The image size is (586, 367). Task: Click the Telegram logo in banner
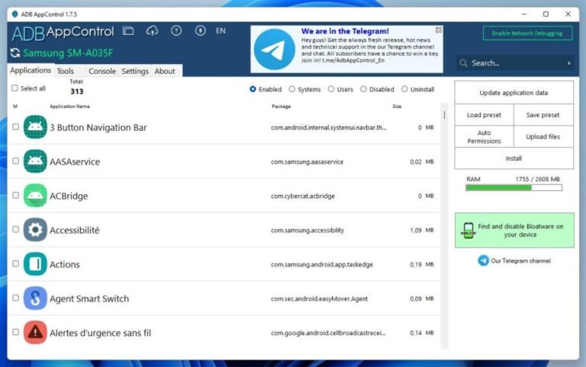275,49
